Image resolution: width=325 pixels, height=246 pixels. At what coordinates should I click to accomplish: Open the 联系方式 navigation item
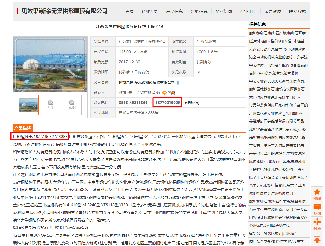pyautogui.click(x=297, y=12)
